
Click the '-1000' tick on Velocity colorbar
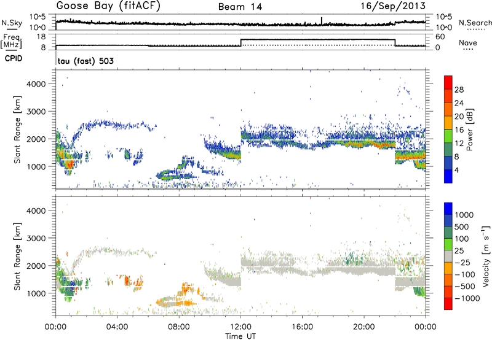pos(467,298)
